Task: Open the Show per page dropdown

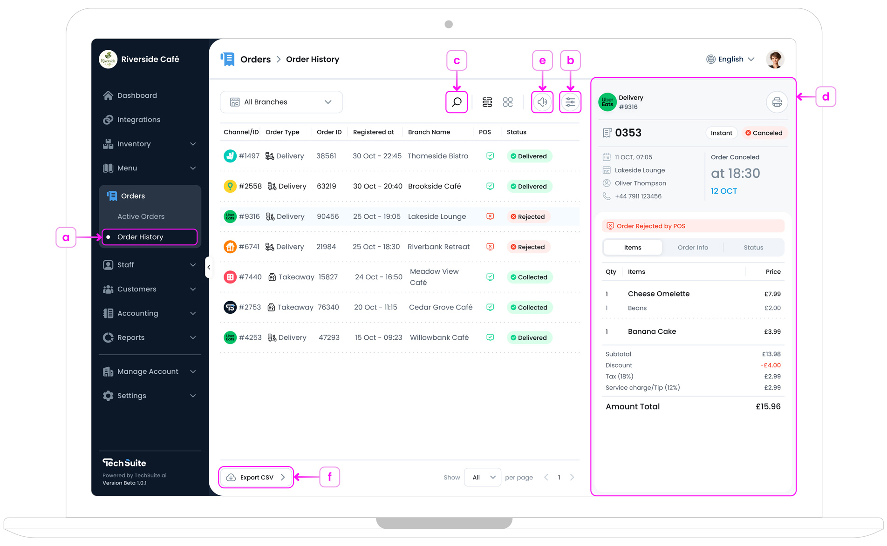Action: pyautogui.click(x=482, y=477)
